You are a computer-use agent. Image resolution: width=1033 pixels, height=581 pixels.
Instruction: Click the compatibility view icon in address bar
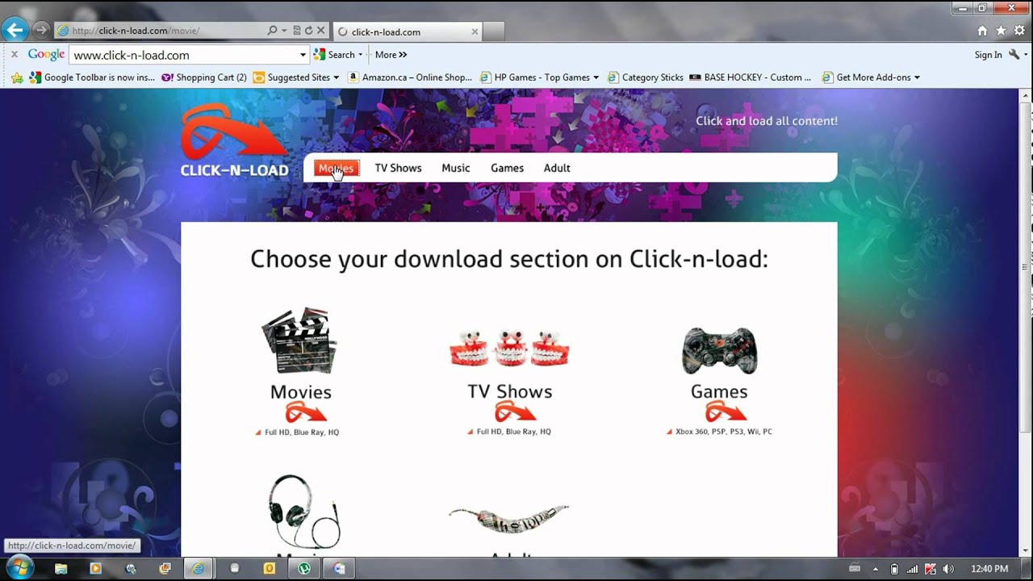(x=297, y=31)
